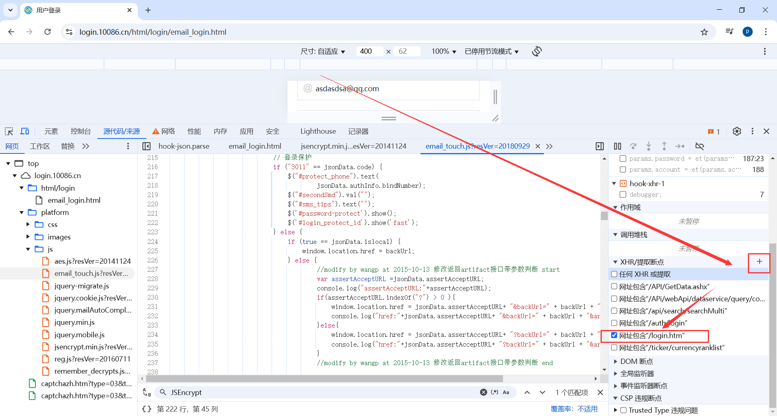777x416 pixels.
Task: Open jquery.min.js in file tree
Action: pyautogui.click(x=74, y=322)
